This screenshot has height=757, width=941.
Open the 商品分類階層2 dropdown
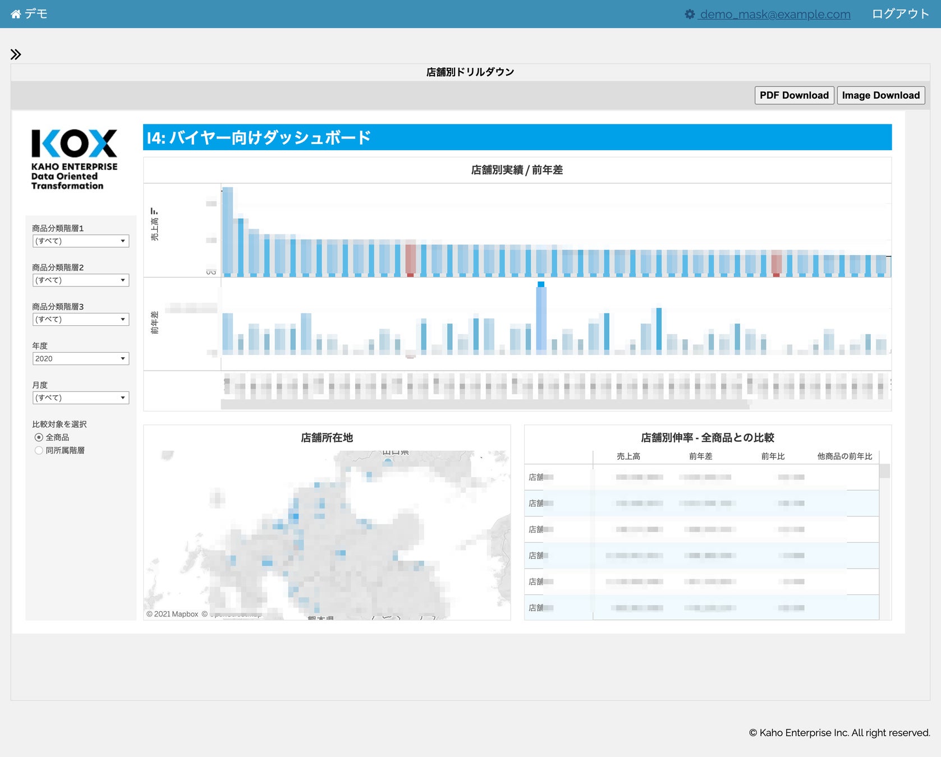pos(80,280)
